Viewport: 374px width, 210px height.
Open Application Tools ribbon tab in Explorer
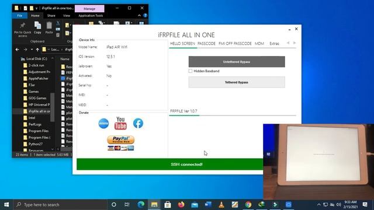click(91, 16)
